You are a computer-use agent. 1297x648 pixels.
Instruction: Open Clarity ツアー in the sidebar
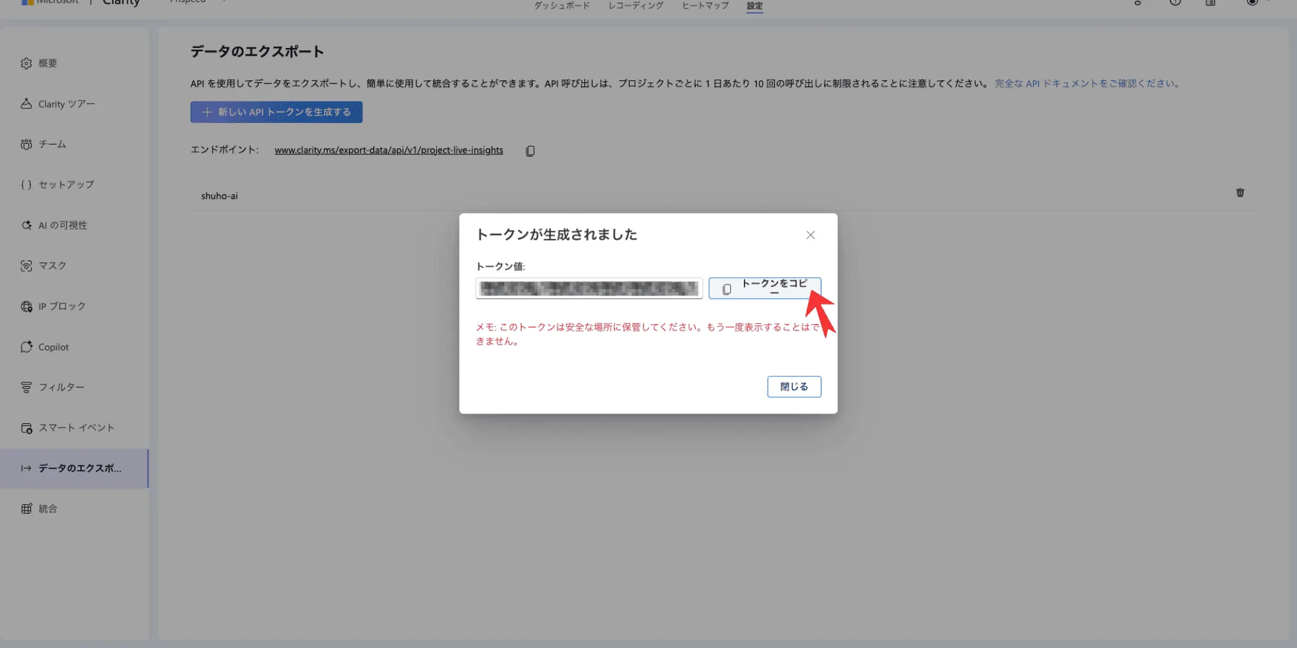coord(75,104)
